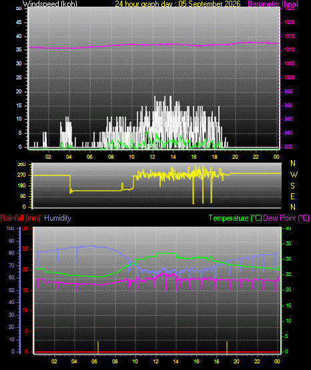The height and width of the screenshot is (370, 311).
Task: Select the 'Rainfall (mm)' legend label
Action: [20, 218]
